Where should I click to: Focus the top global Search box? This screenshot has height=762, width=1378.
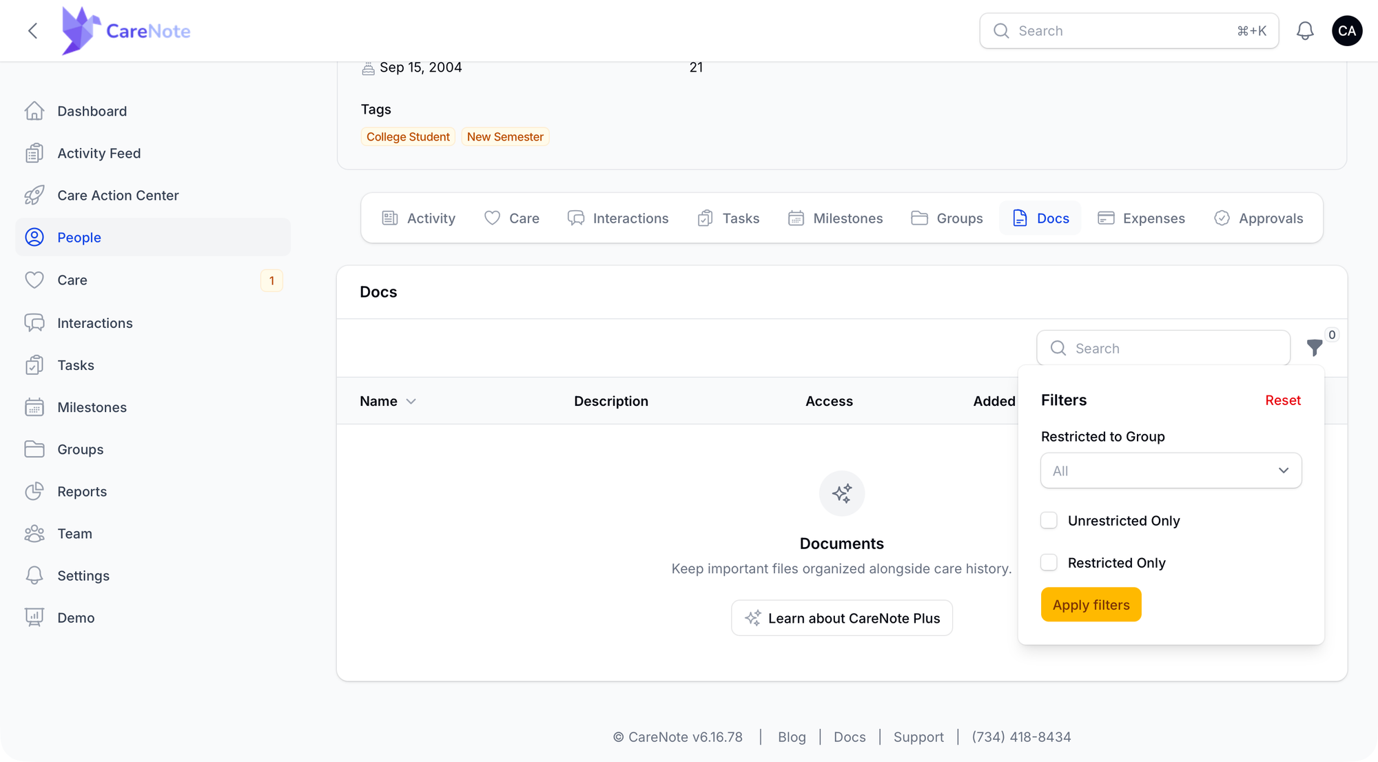click(1129, 31)
